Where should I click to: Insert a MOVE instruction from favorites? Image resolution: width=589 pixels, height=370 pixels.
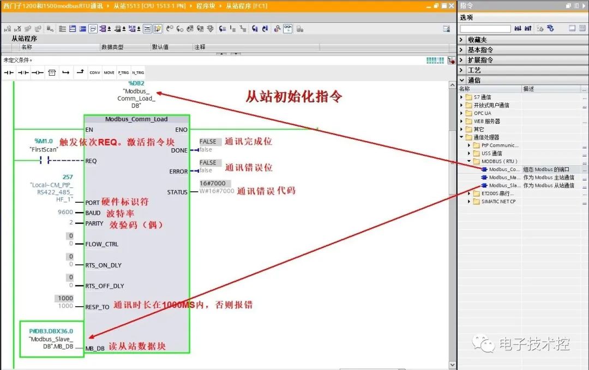(x=109, y=72)
